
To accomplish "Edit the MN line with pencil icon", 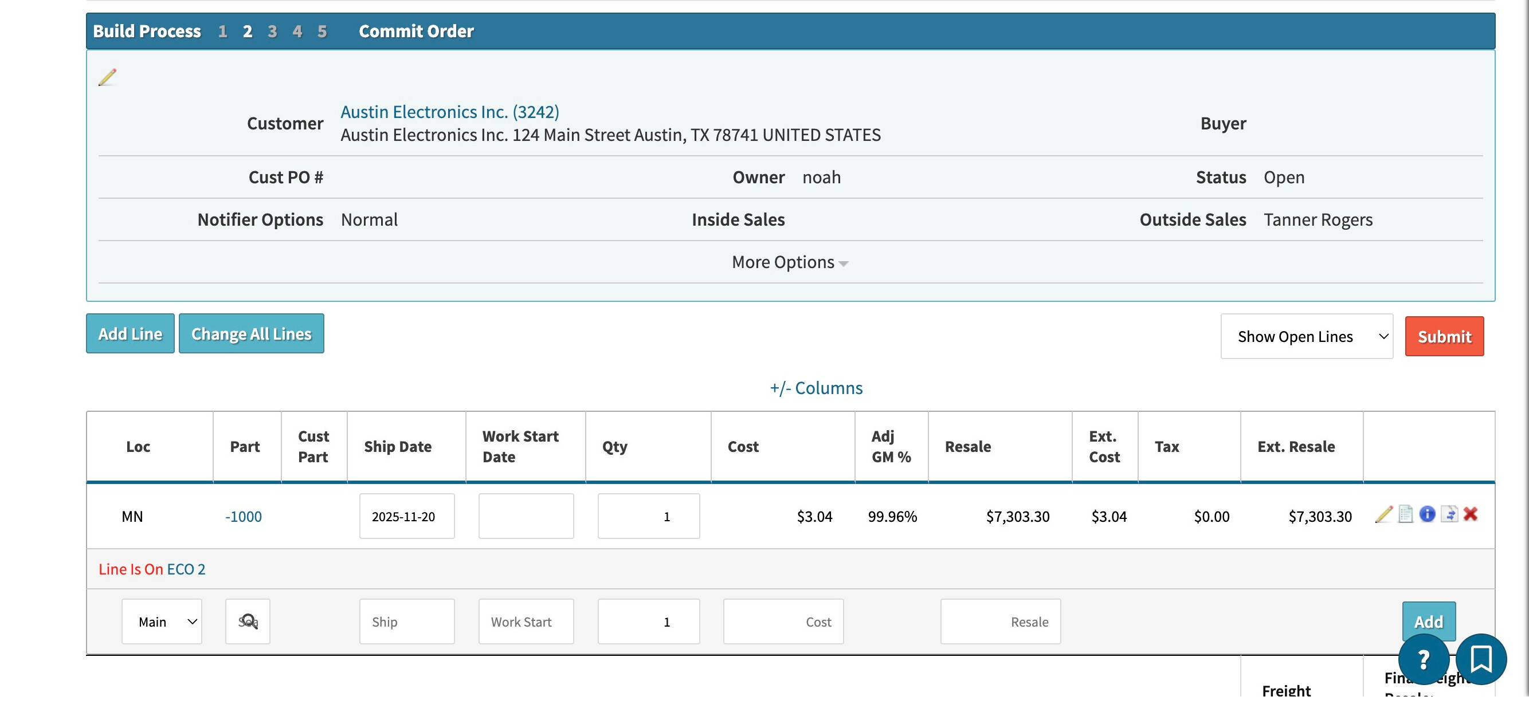I will pos(1383,514).
